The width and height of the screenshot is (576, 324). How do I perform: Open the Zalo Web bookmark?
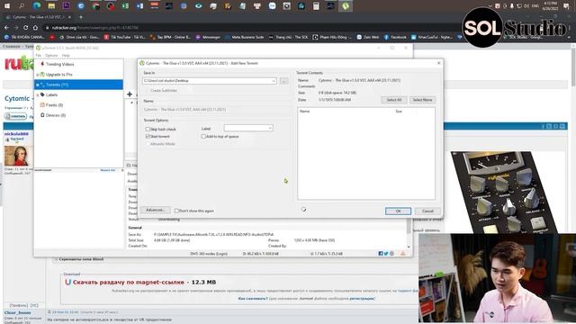click(368, 37)
